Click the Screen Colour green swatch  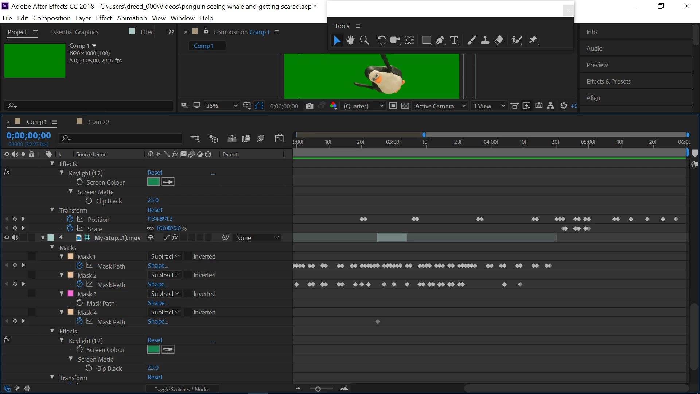[x=153, y=182]
